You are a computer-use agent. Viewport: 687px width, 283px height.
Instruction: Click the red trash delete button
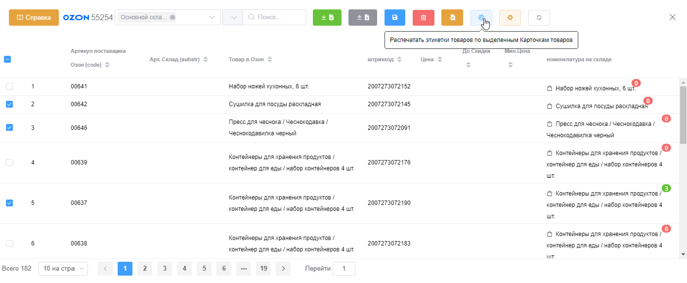tap(423, 17)
